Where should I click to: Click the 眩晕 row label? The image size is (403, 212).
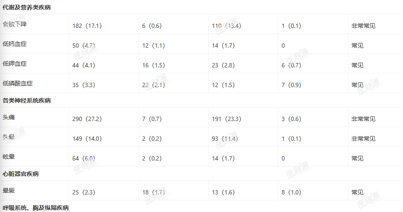pos(9,157)
